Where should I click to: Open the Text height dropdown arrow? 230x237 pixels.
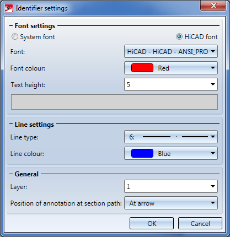(x=213, y=84)
